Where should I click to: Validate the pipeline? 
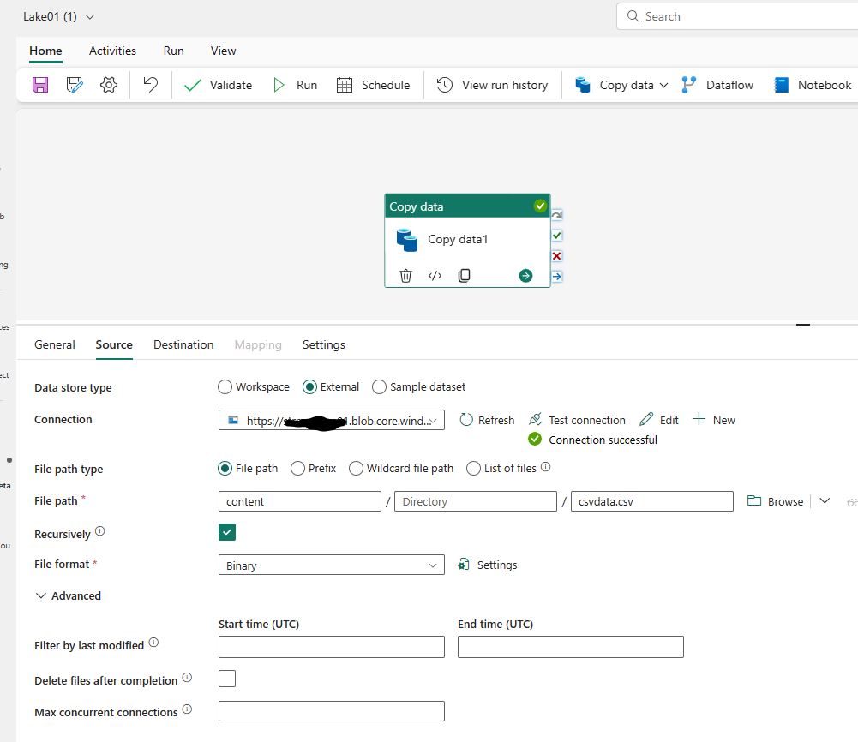(x=219, y=85)
